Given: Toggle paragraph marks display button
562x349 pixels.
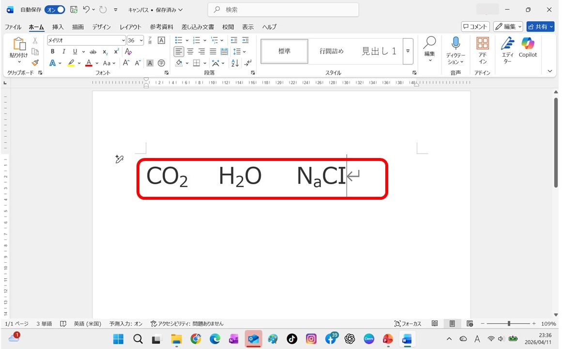Looking at the screenshot, I should 247,63.
